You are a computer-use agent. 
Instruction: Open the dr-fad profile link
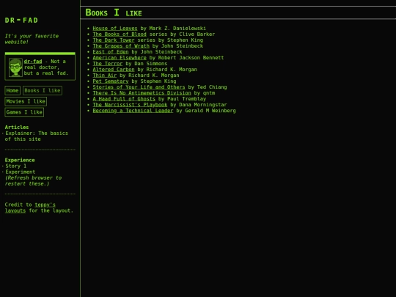coord(33,62)
